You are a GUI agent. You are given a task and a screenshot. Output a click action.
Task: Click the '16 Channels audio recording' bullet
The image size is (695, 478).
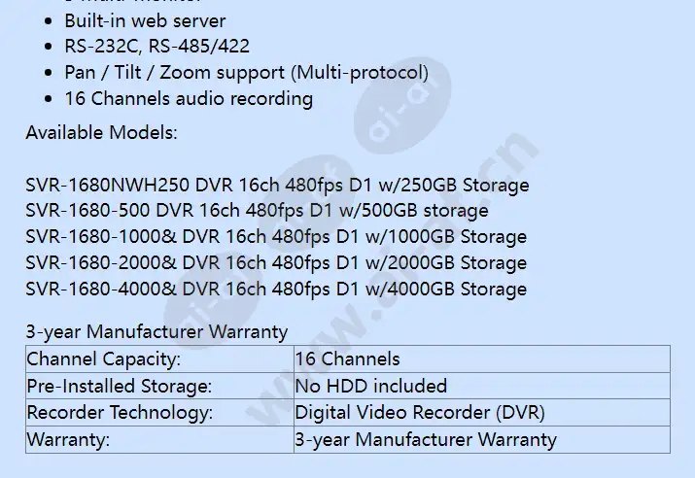[189, 99]
